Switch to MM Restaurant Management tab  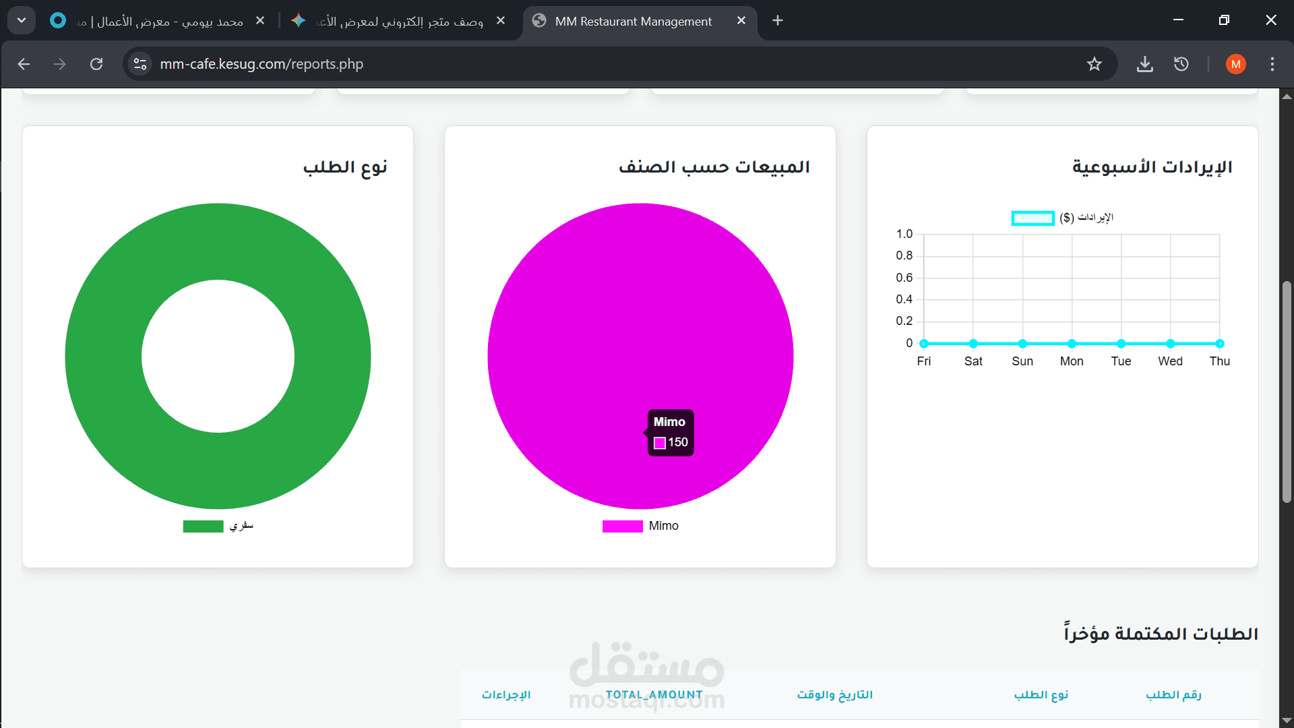tap(633, 22)
